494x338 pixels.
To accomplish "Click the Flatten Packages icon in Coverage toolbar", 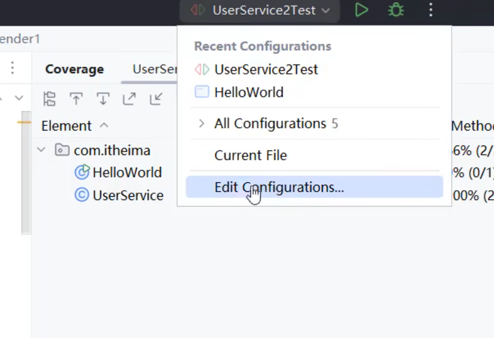I will pos(50,99).
